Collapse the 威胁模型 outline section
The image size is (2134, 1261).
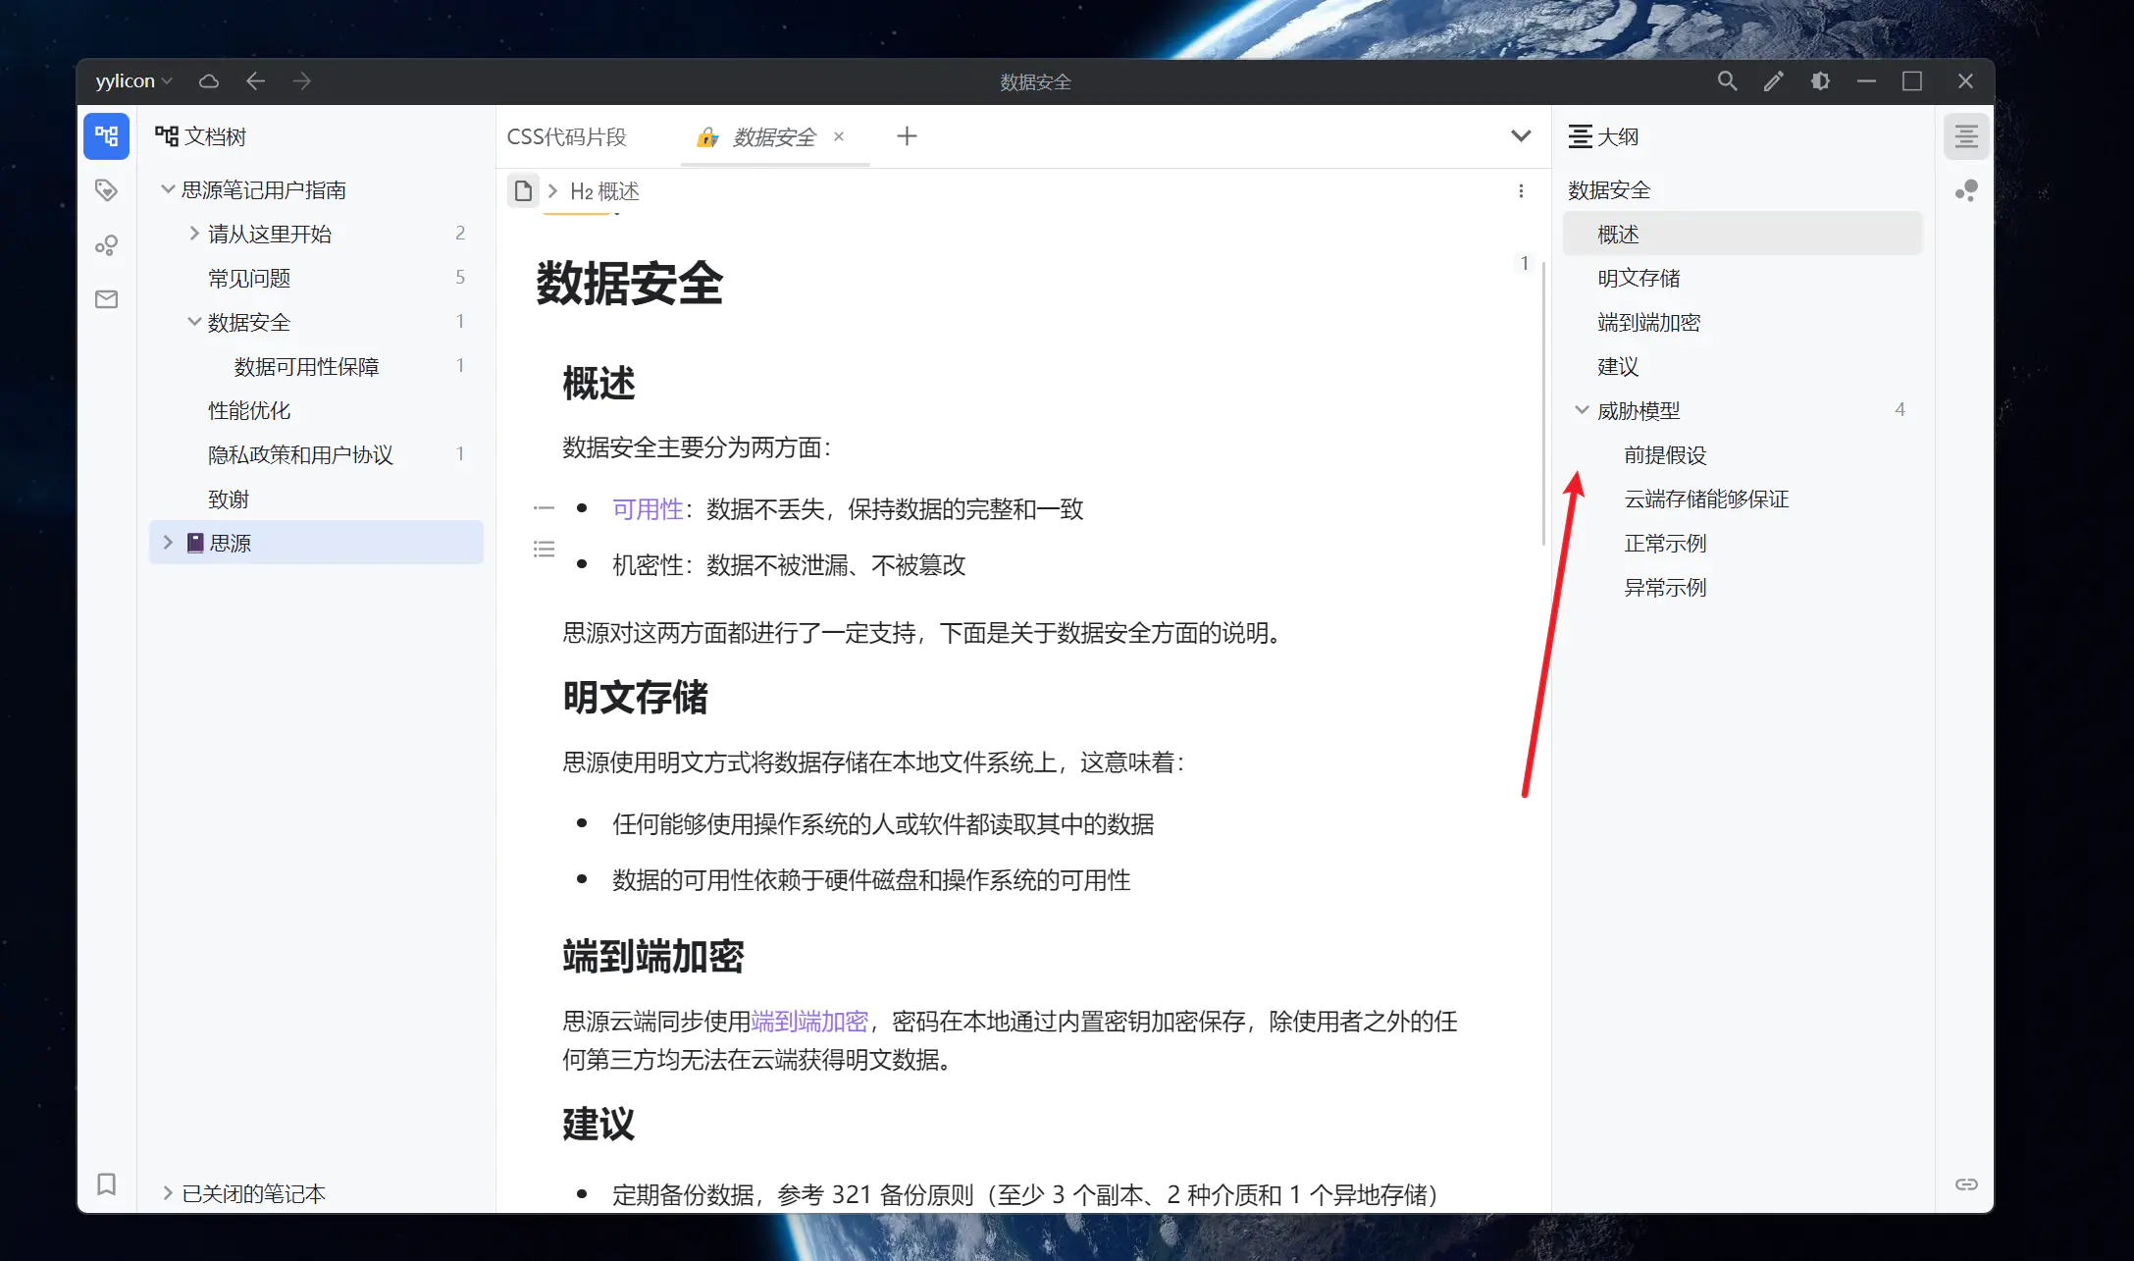click(x=1582, y=410)
